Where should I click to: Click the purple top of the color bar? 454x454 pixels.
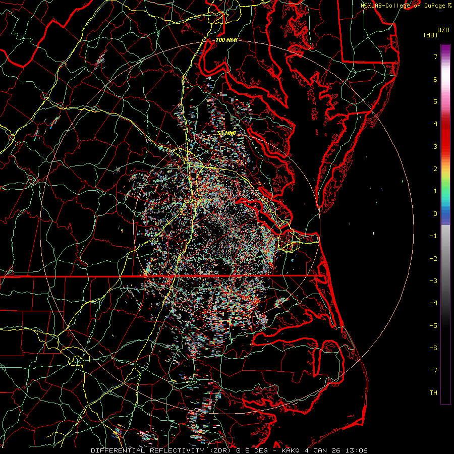pyautogui.click(x=445, y=49)
